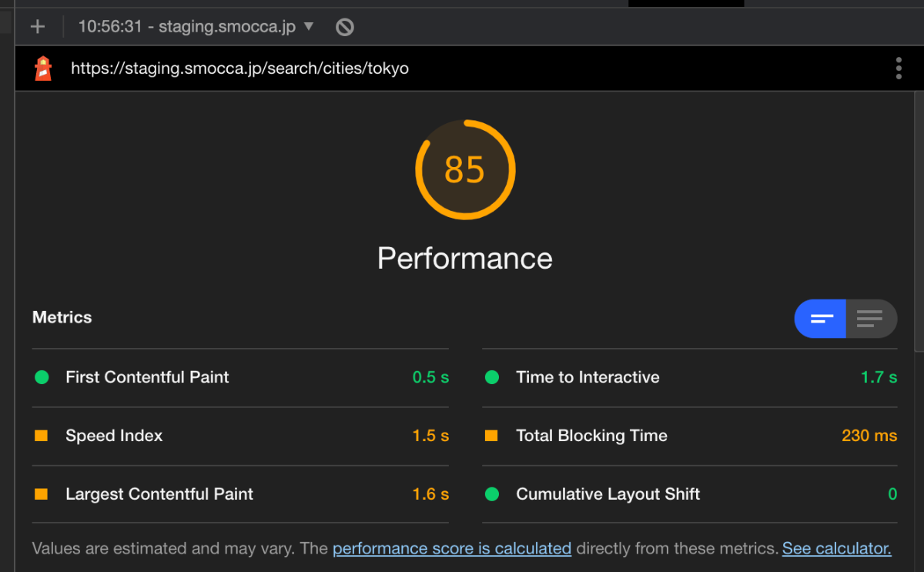This screenshot has width=924, height=572.
Task: Open the 'performance score is calculated' link
Action: tap(452, 549)
